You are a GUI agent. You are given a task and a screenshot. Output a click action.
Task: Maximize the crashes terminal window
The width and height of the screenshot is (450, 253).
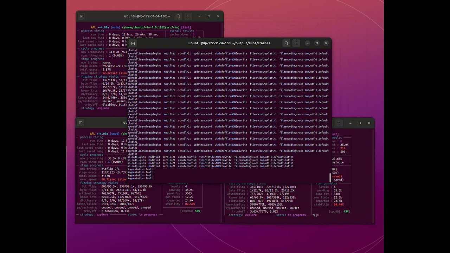[x=317, y=43]
